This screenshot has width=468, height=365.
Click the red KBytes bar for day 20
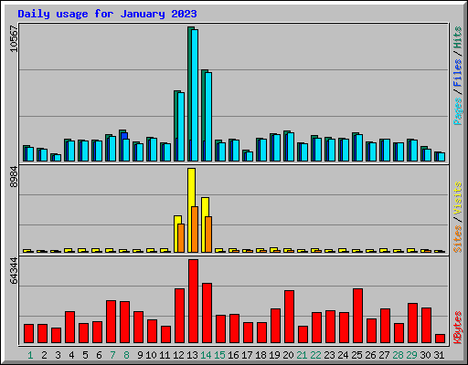[289, 317]
